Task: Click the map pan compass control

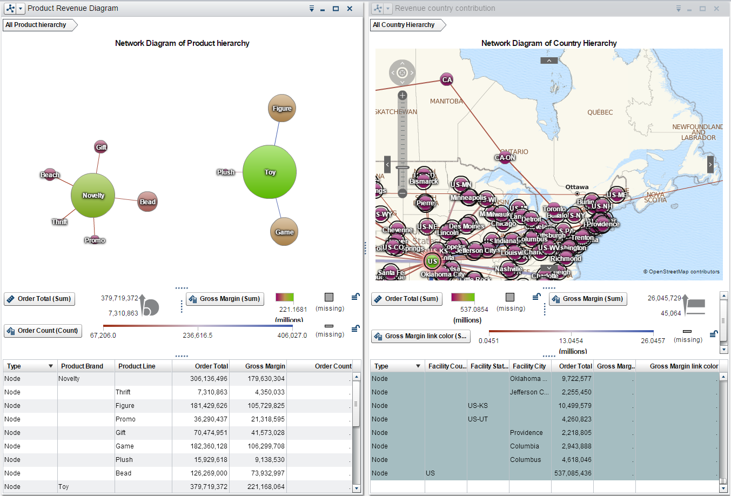Action: pos(402,73)
